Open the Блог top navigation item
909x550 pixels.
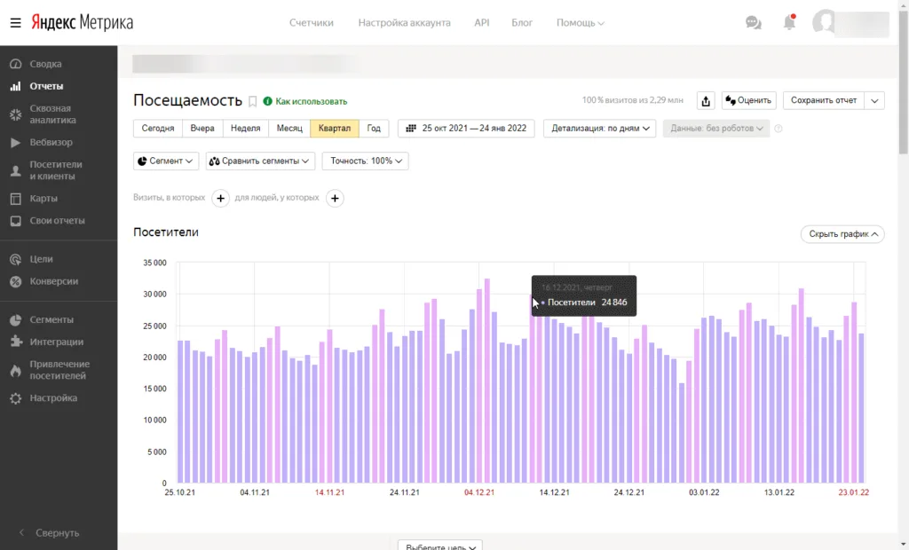(x=522, y=22)
